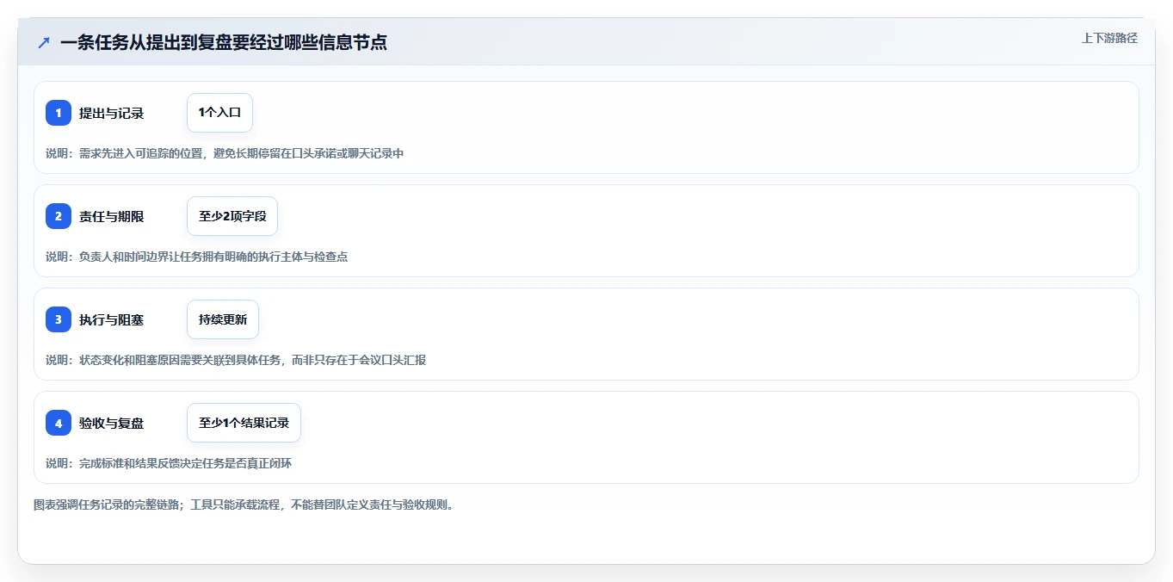Click the 验收与复盘 step heading
1173x582 pixels.
pyautogui.click(x=111, y=423)
